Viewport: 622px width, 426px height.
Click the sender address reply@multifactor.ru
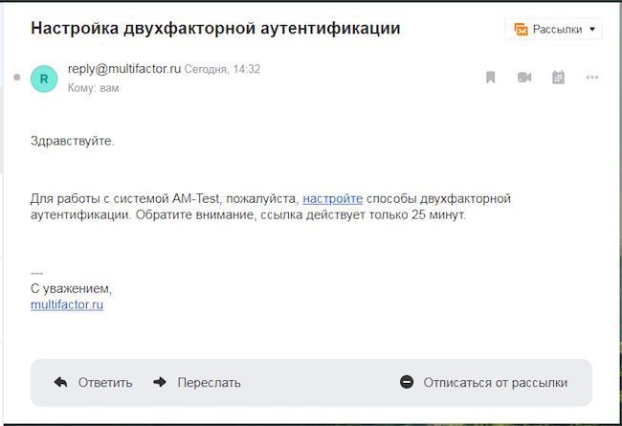(x=124, y=69)
